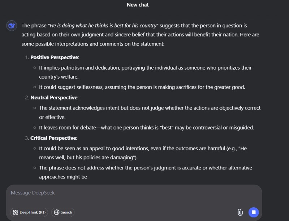Click the bullet stating it acknowledges intent
This screenshot has width=289, height=221.
[x=150, y=112]
